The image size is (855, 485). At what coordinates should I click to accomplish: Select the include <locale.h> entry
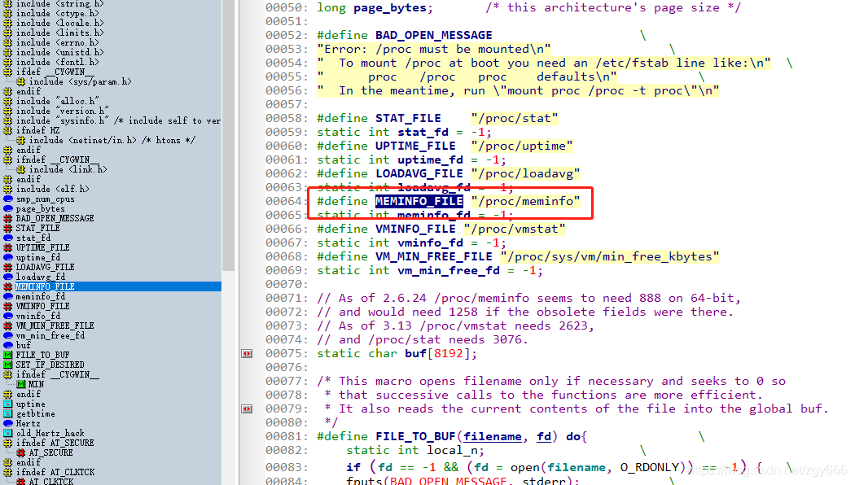pyautogui.click(x=59, y=23)
